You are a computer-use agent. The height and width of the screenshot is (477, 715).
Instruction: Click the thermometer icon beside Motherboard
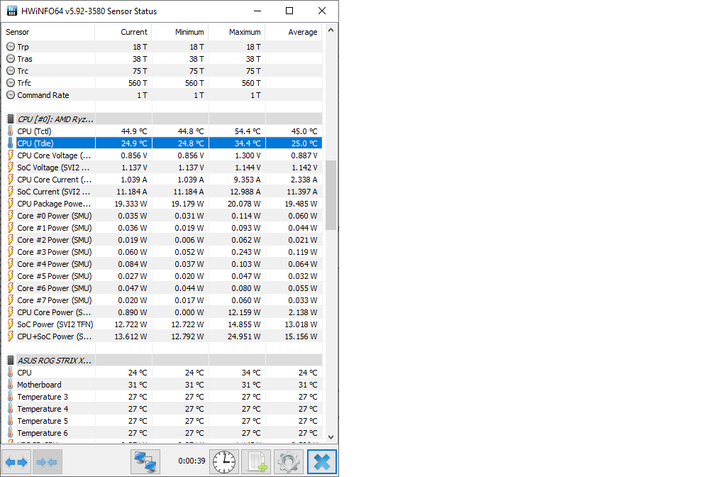11,385
